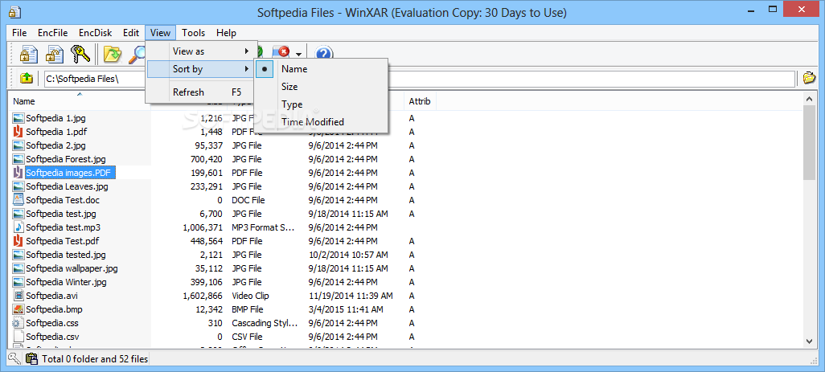Click the gear icon of Softpedia.css
Screen dimensions: 825x372
[x=18, y=323]
